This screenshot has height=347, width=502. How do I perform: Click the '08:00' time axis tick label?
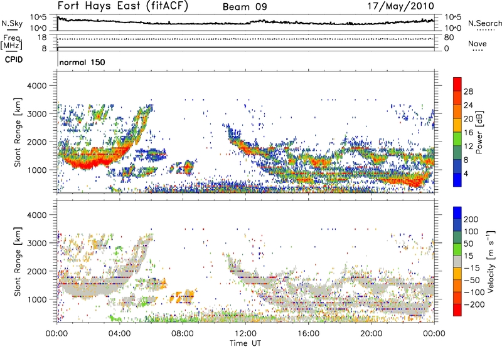[x=182, y=334]
